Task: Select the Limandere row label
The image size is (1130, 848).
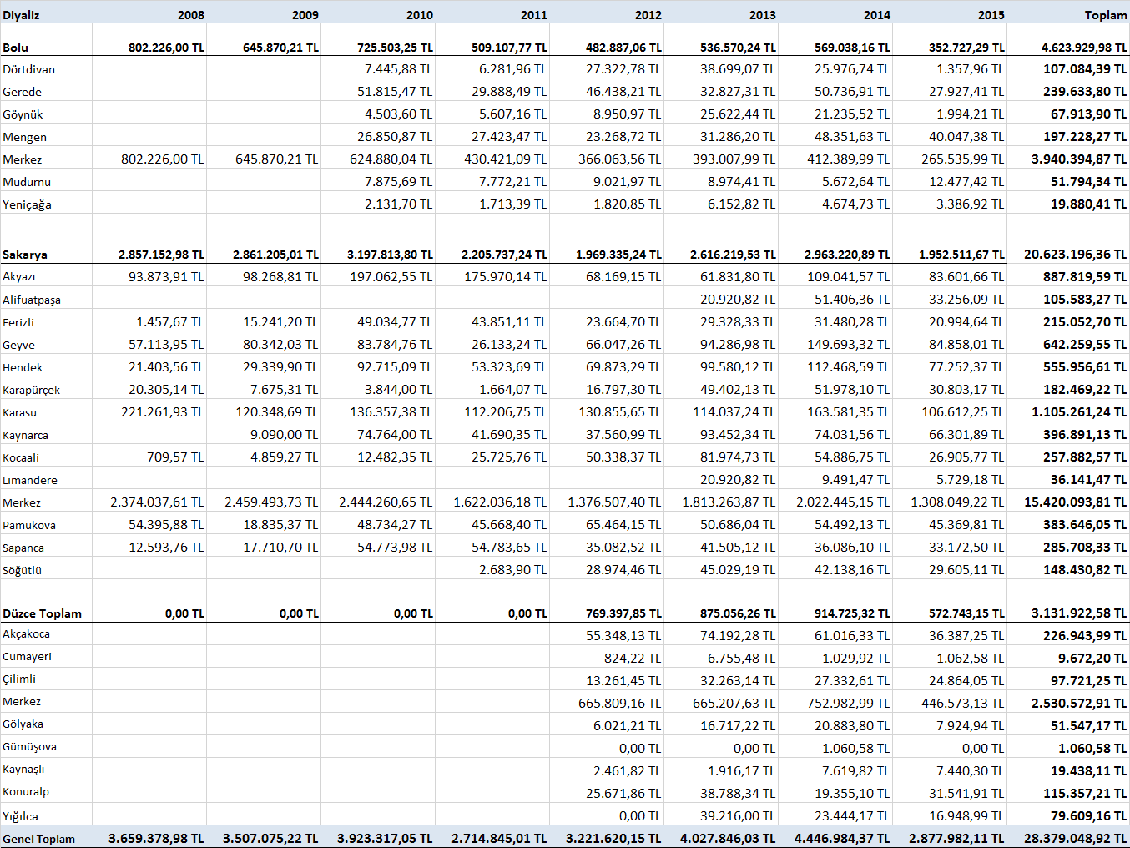Action: point(29,480)
